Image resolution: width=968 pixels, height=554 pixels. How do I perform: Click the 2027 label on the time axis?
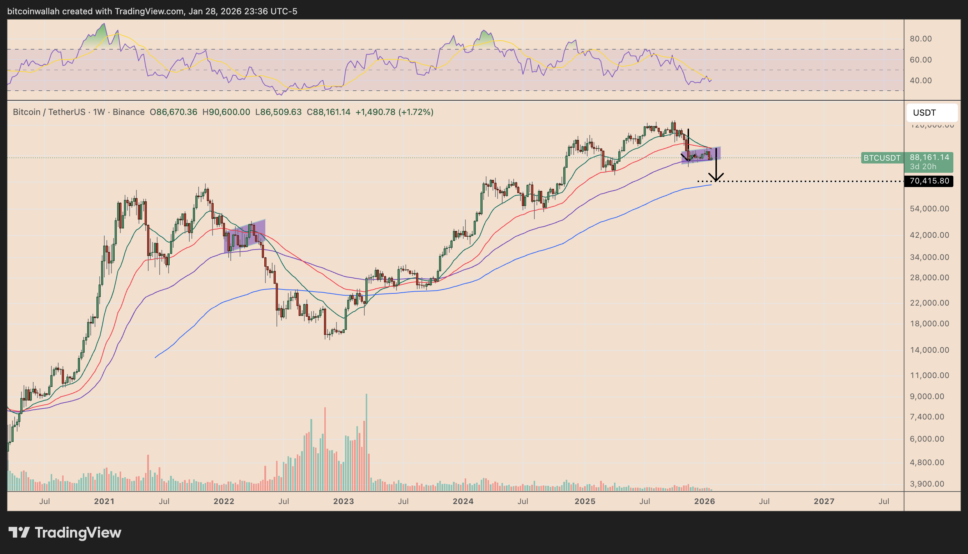(x=824, y=502)
